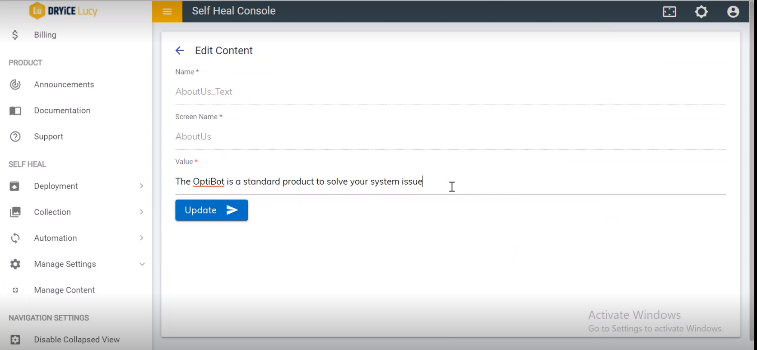Click the Collection images icon
757x350 pixels.
15,212
